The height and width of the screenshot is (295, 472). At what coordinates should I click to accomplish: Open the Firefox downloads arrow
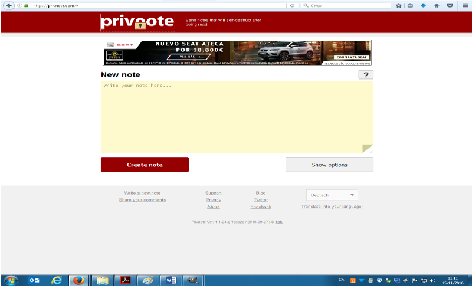(423, 5)
